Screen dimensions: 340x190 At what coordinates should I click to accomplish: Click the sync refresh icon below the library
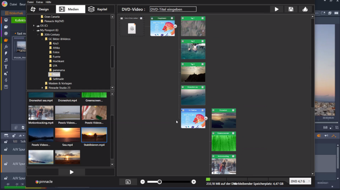pos(23,127)
